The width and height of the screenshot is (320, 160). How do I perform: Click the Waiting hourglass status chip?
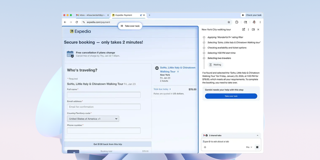pyautogui.click(x=215, y=65)
